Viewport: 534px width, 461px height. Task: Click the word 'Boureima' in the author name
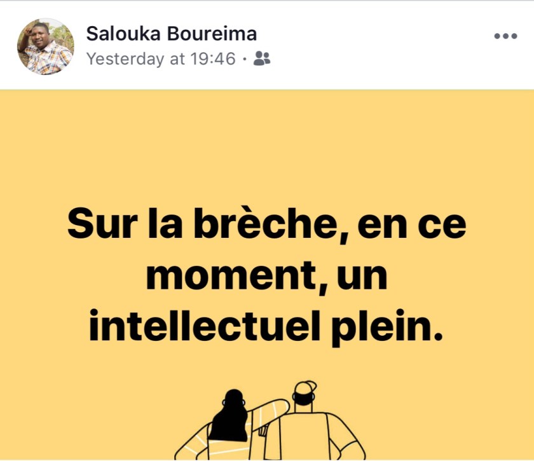[212, 34]
